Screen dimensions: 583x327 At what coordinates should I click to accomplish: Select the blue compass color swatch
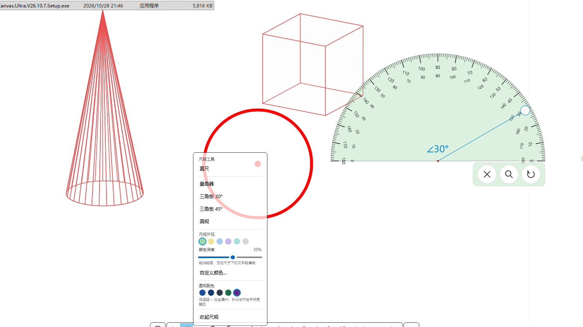202,293
